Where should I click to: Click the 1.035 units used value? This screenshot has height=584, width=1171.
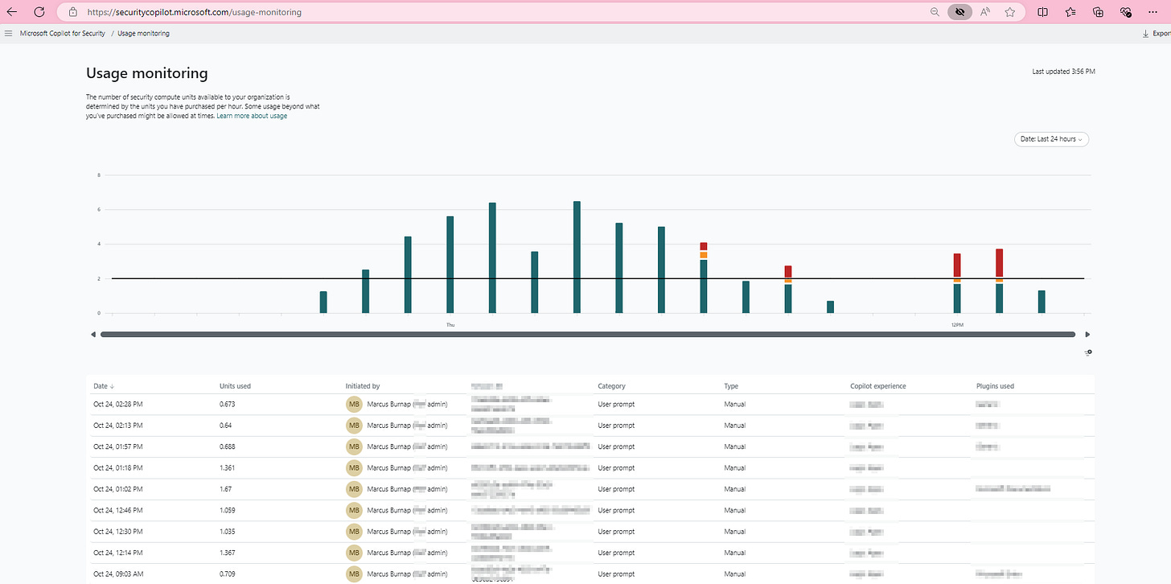tap(228, 531)
